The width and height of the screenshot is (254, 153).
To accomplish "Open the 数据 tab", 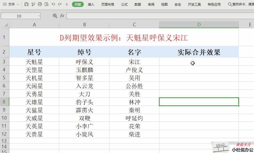I will [x=137, y=4].
